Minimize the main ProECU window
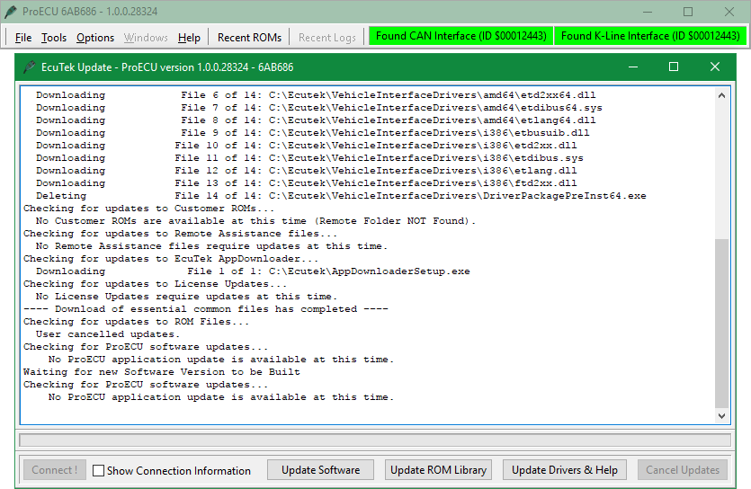 tap(648, 12)
